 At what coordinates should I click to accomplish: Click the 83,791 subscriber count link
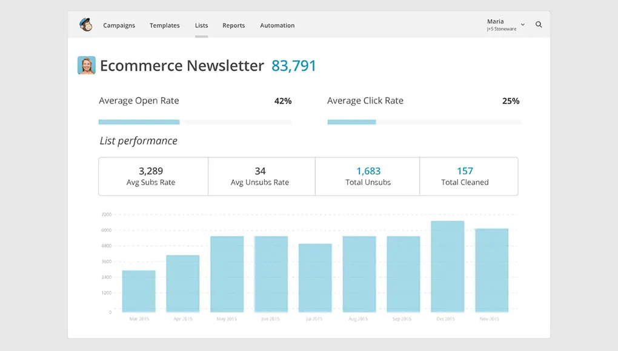tap(294, 66)
